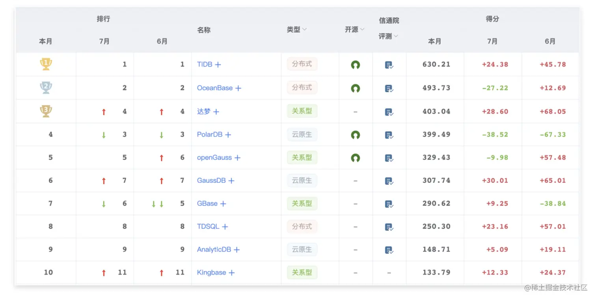
Task: Click the plus icon next to 达梦
Action: pos(216,112)
